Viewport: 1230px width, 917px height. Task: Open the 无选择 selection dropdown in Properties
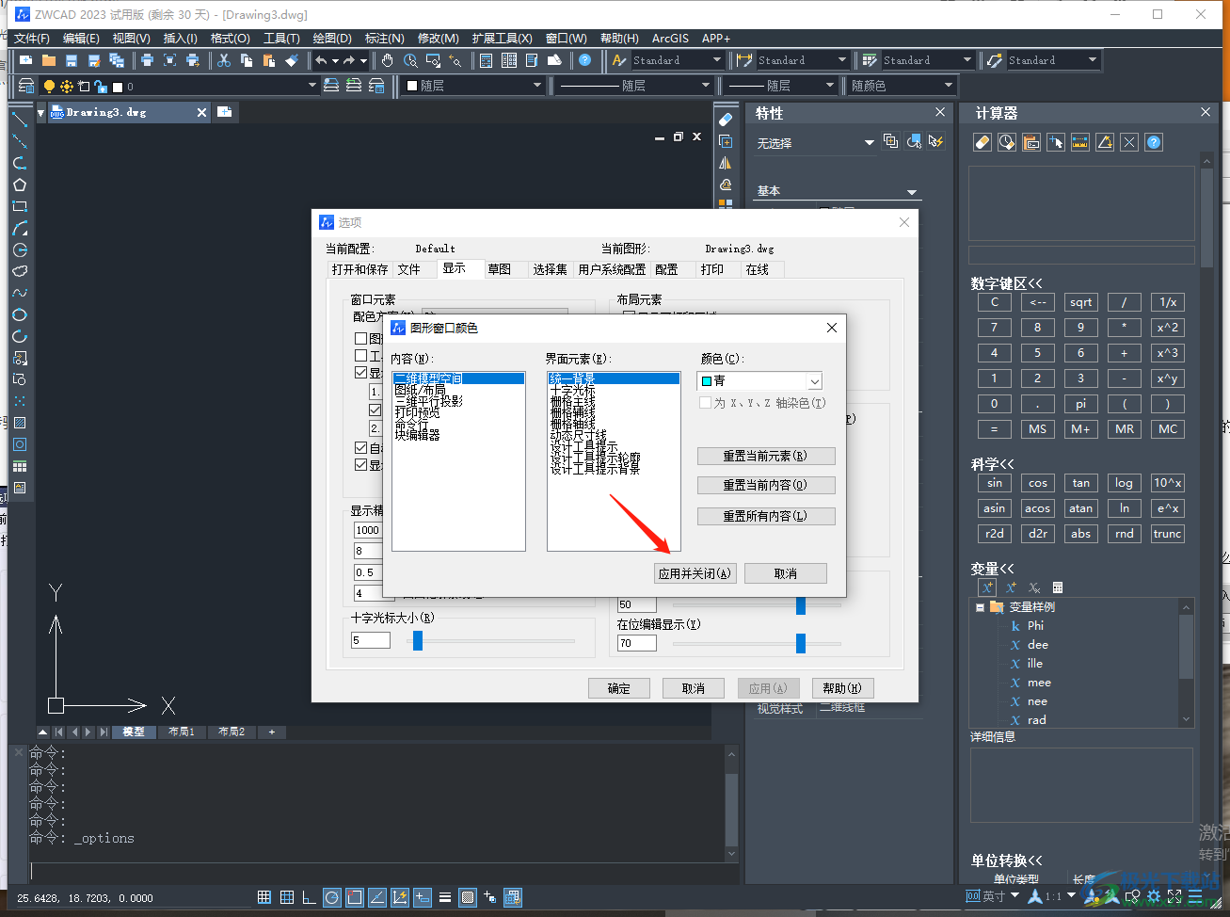click(x=815, y=143)
